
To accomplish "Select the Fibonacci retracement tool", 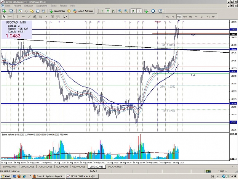I will [x=40, y=16].
